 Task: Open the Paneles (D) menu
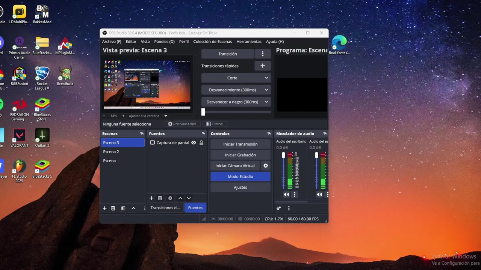[x=164, y=42]
